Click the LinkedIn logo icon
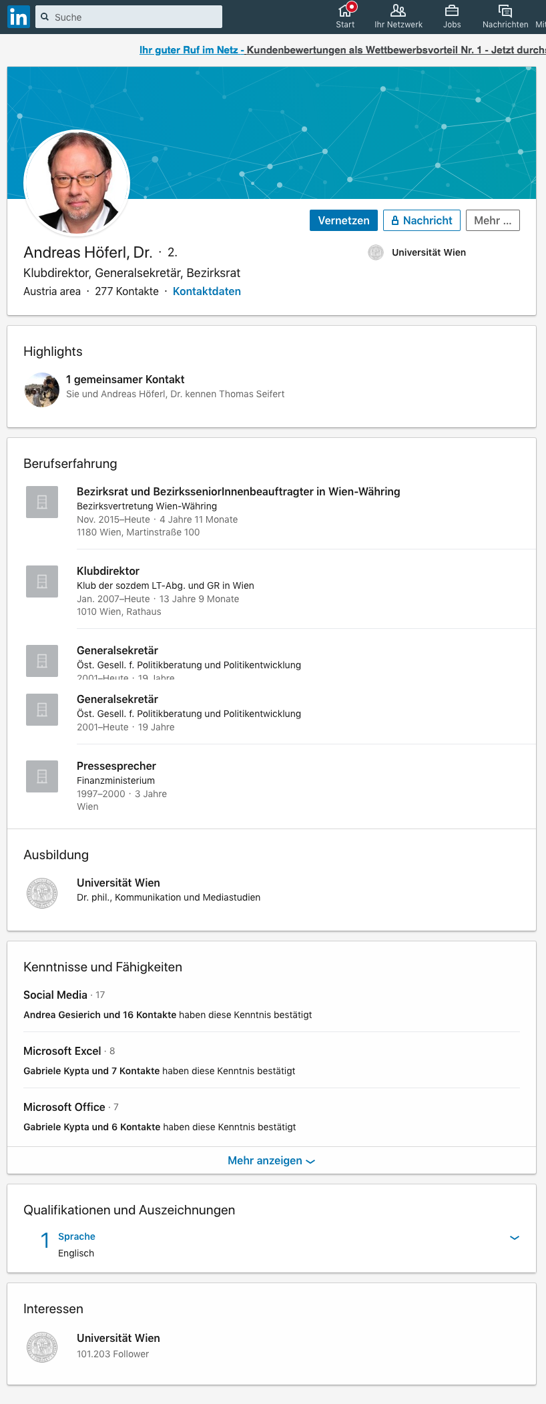 pyautogui.click(x=18, y=17)
